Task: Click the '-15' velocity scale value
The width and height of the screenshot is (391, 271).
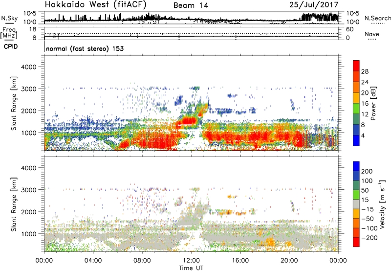Action: (368, 209)
